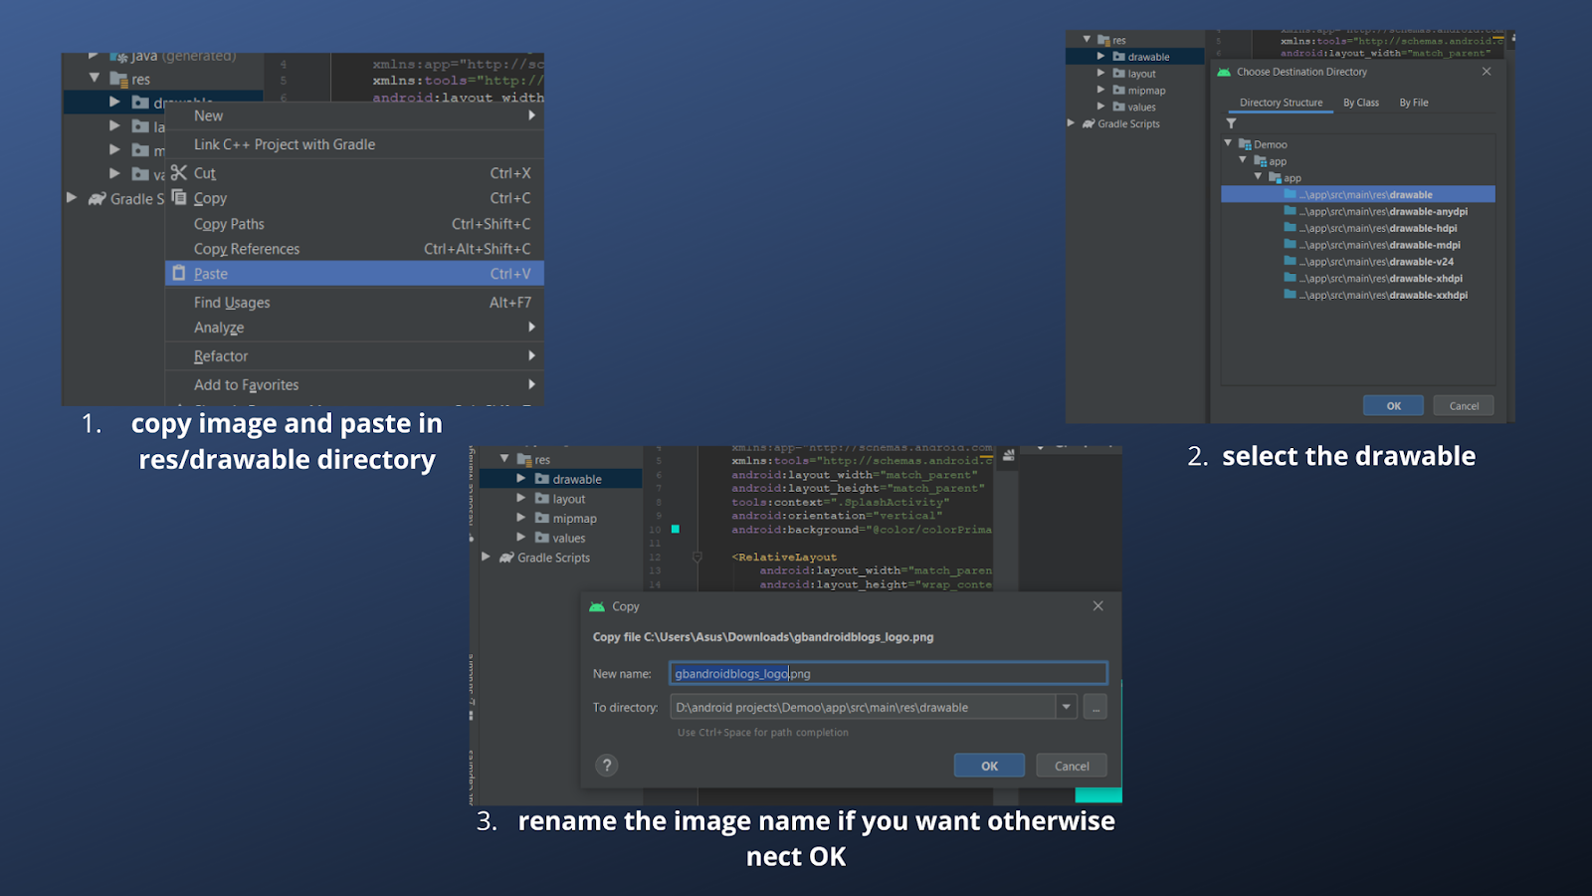Screen dimensions: 1592x896
Task: Open the To directory dropdown arrow
Action: pyautogui.click(x=1066, y=707)
